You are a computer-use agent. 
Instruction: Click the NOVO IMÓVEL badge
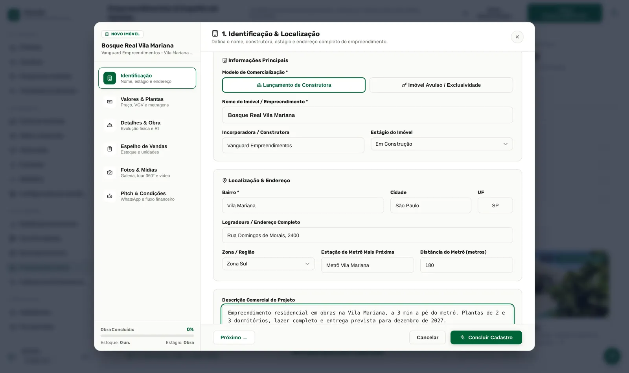pyautogui.click(x=122, y=34)
